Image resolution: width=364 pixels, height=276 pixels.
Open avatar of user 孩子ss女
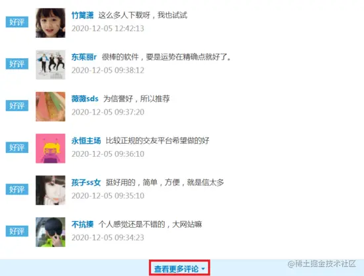click(x=50, y=190)
